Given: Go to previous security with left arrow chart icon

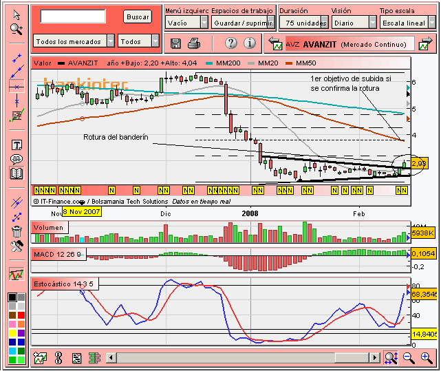Looking at the screenshot, I should click(x=275, y=43).
